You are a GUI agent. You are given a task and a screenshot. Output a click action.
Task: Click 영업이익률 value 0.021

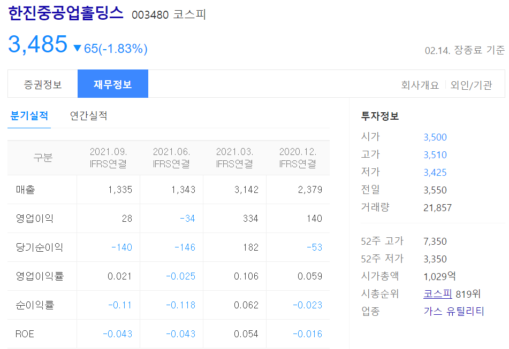(x=119, y=276)
